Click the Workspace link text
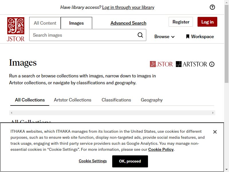Screen dimensions: 229x172 pos(202,37)
